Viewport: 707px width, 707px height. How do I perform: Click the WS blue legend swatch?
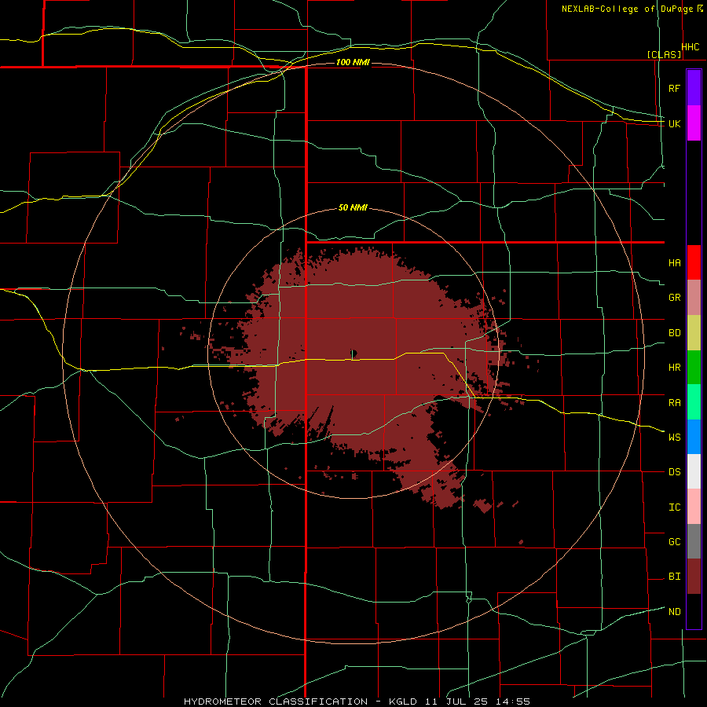point(694,437)
